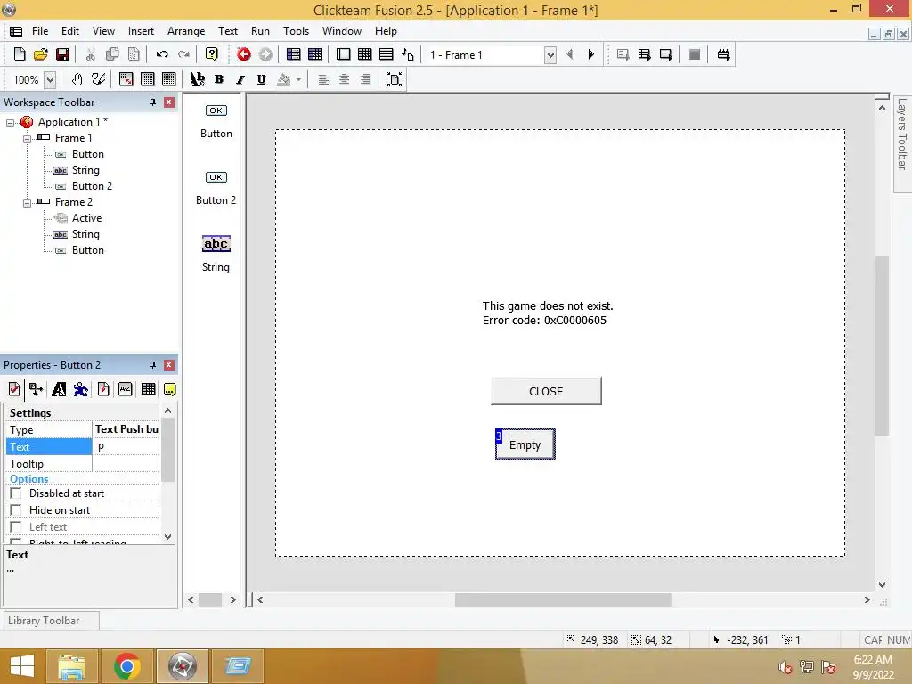This screenshot has height=684, width=912.
Task: Select the hand pan tool
Action: [77, 79]
